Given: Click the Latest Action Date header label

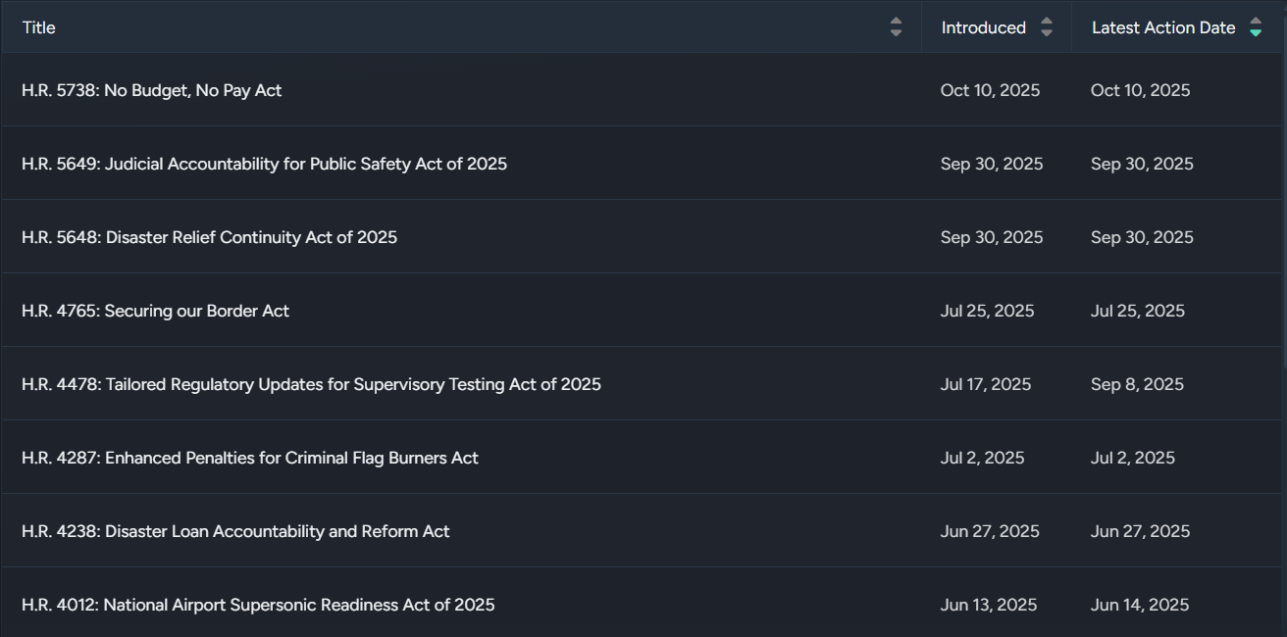Looking at the screenshot, I should point(1162,27).
